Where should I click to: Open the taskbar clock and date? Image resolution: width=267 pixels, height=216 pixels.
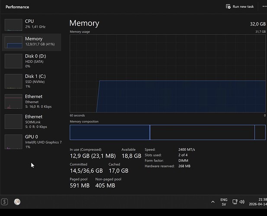tap(258, 202)
